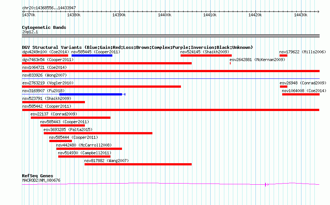Click the 20p12.1 band label
The image size is (330, 205).
tap(30, 32)
